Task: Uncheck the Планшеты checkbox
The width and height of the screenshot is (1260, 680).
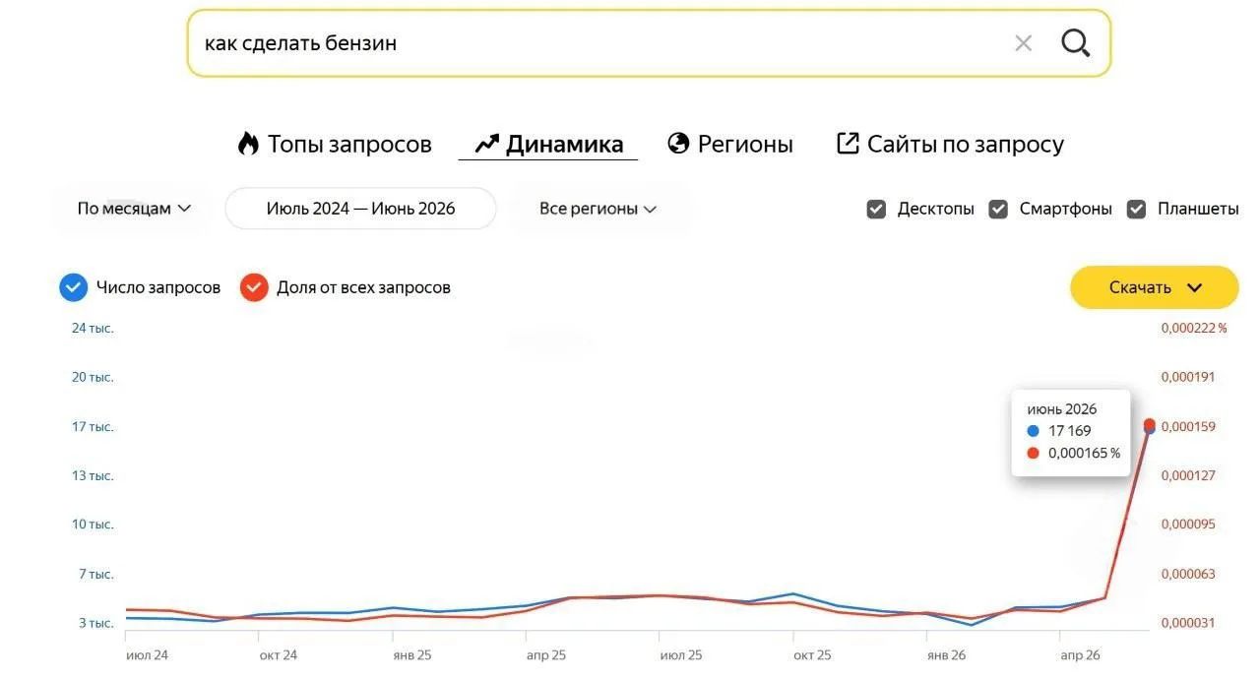Action: (x=1136, y=209)
